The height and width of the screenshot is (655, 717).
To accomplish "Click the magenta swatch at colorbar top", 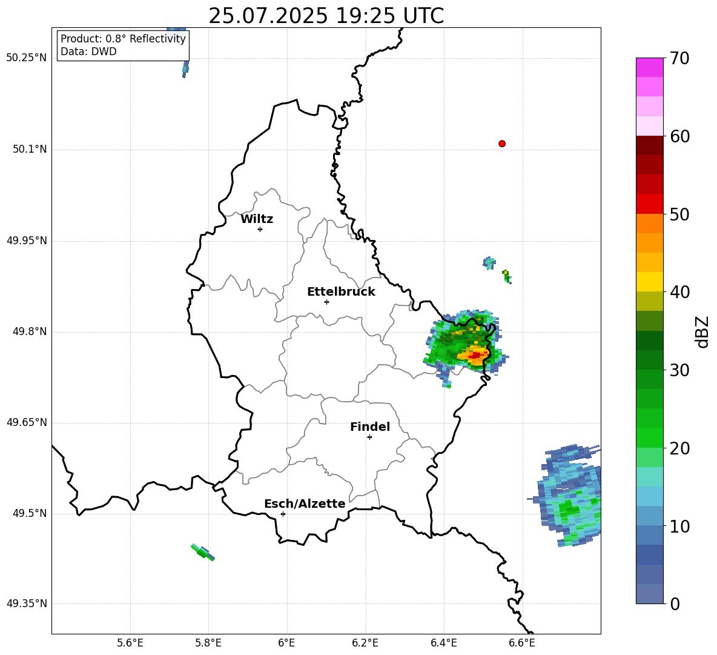I will (649, 67).
